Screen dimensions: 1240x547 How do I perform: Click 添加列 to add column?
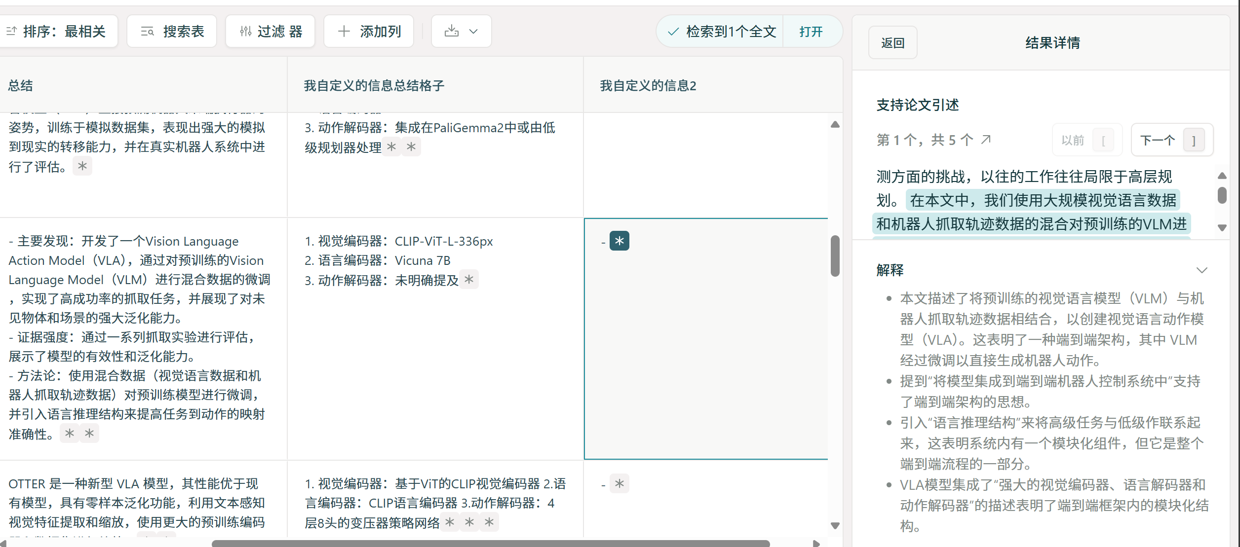(x=369, y=32)
